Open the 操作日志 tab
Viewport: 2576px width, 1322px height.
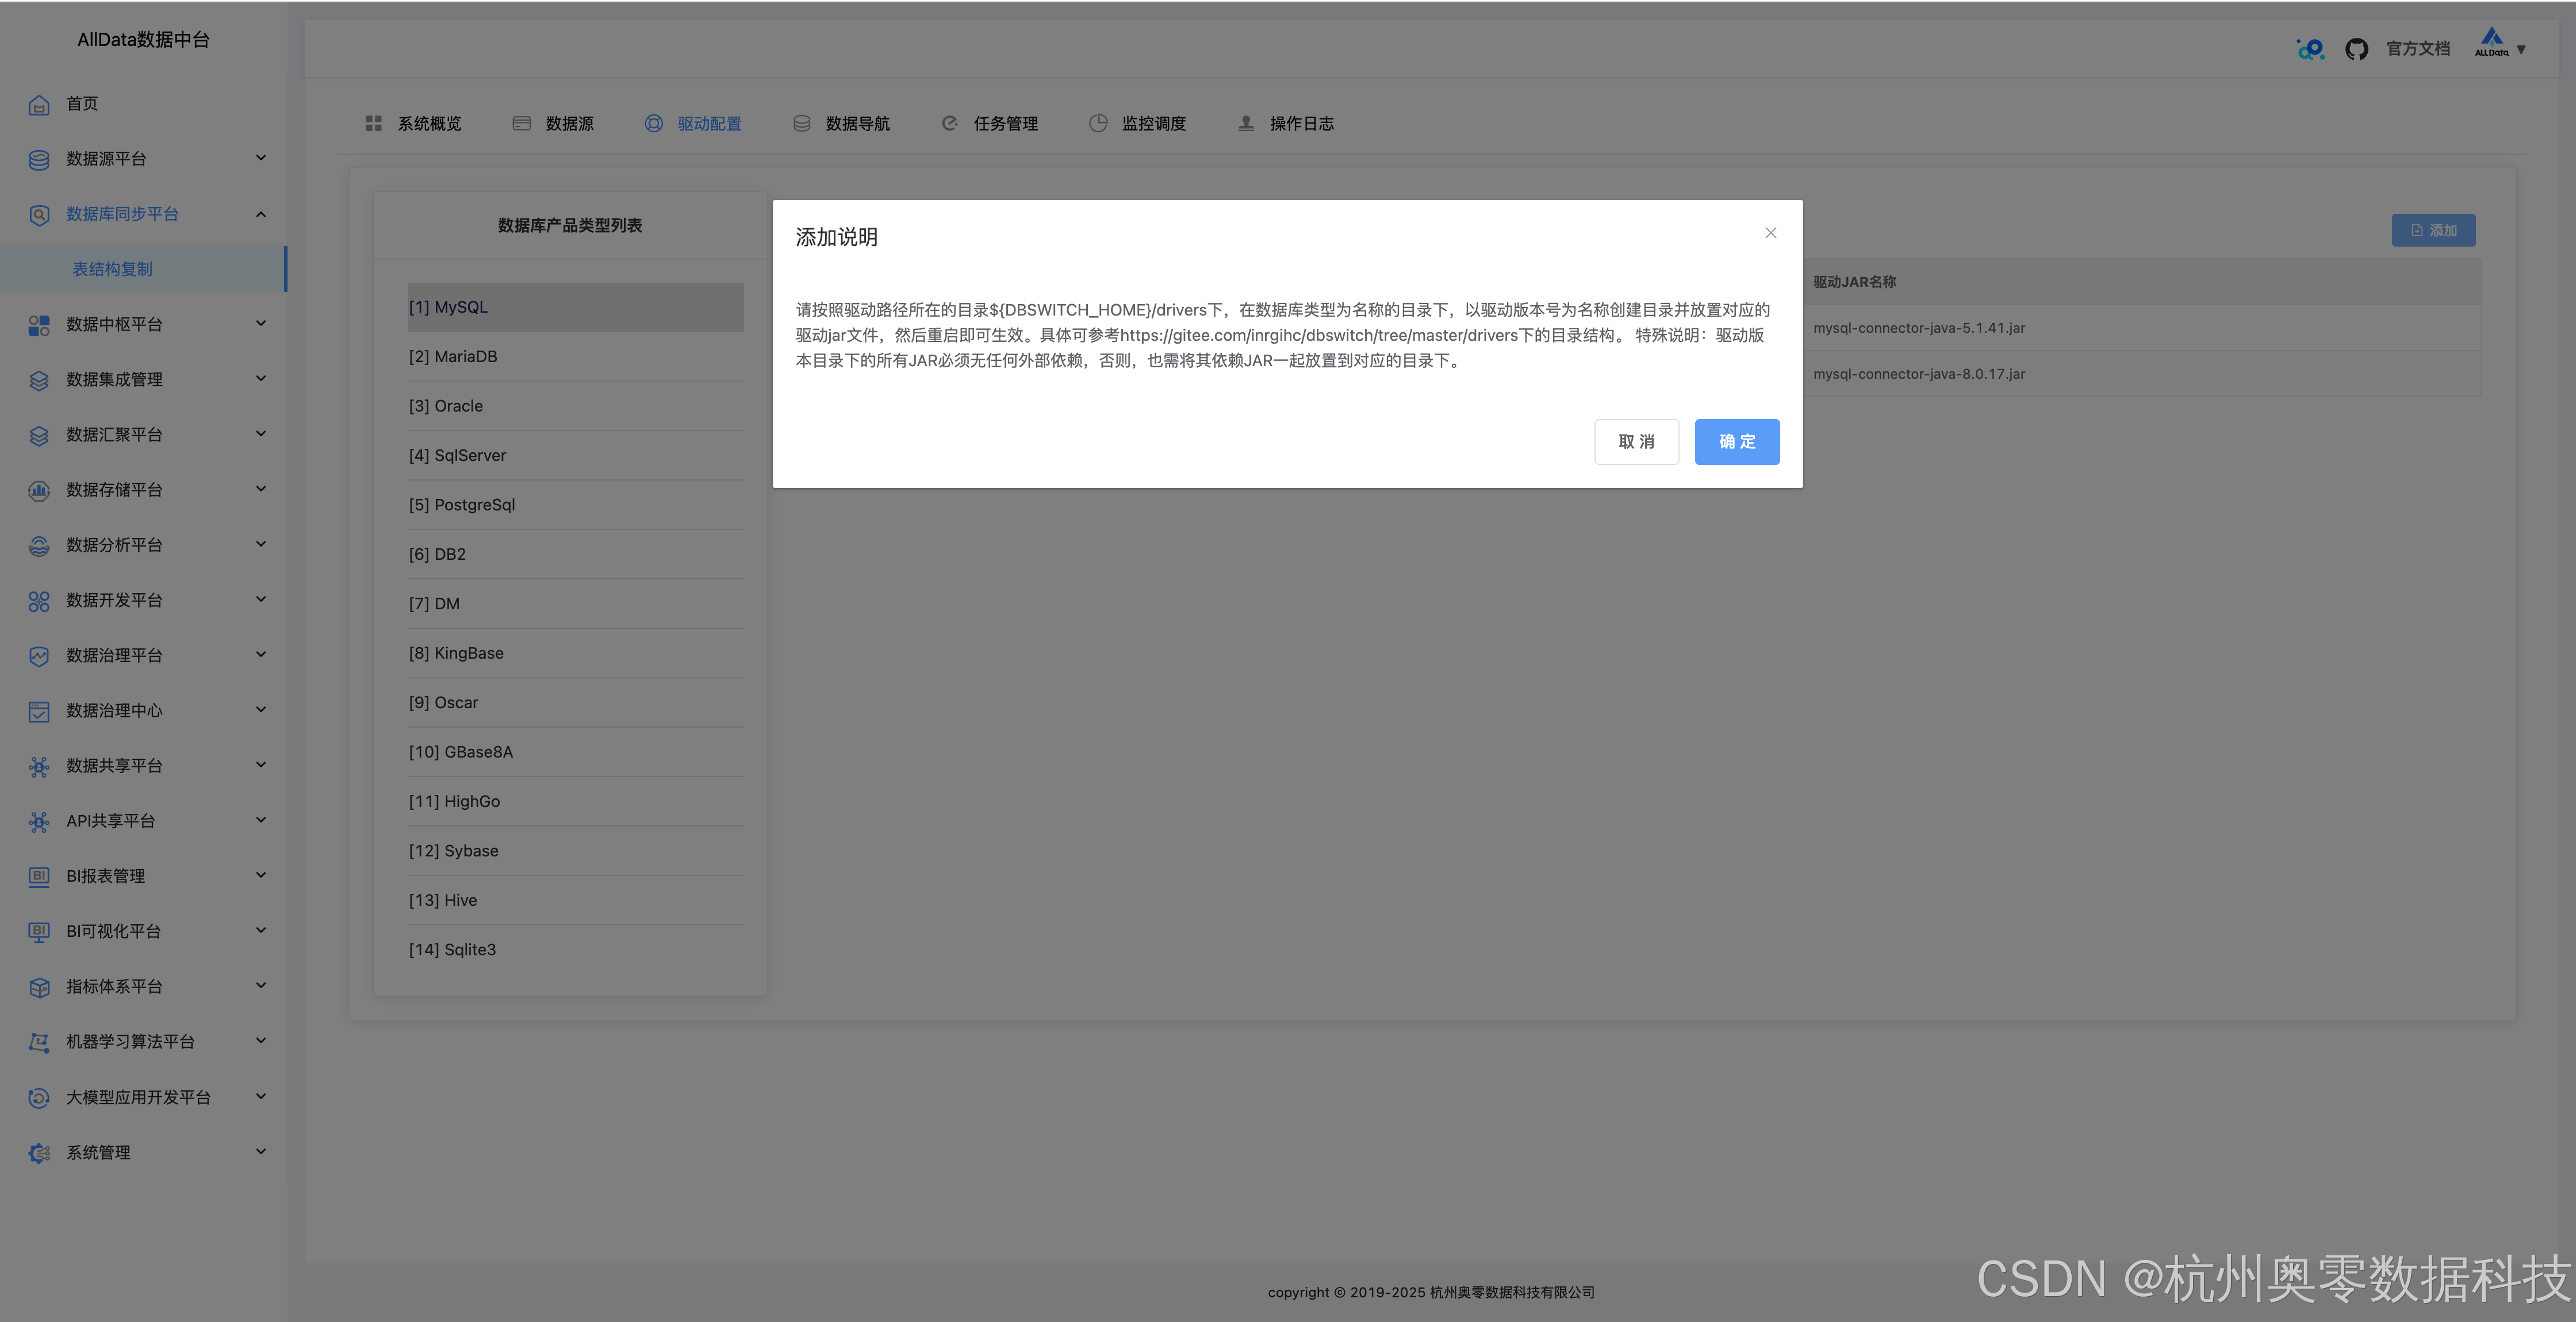(x=1301, y=123)
